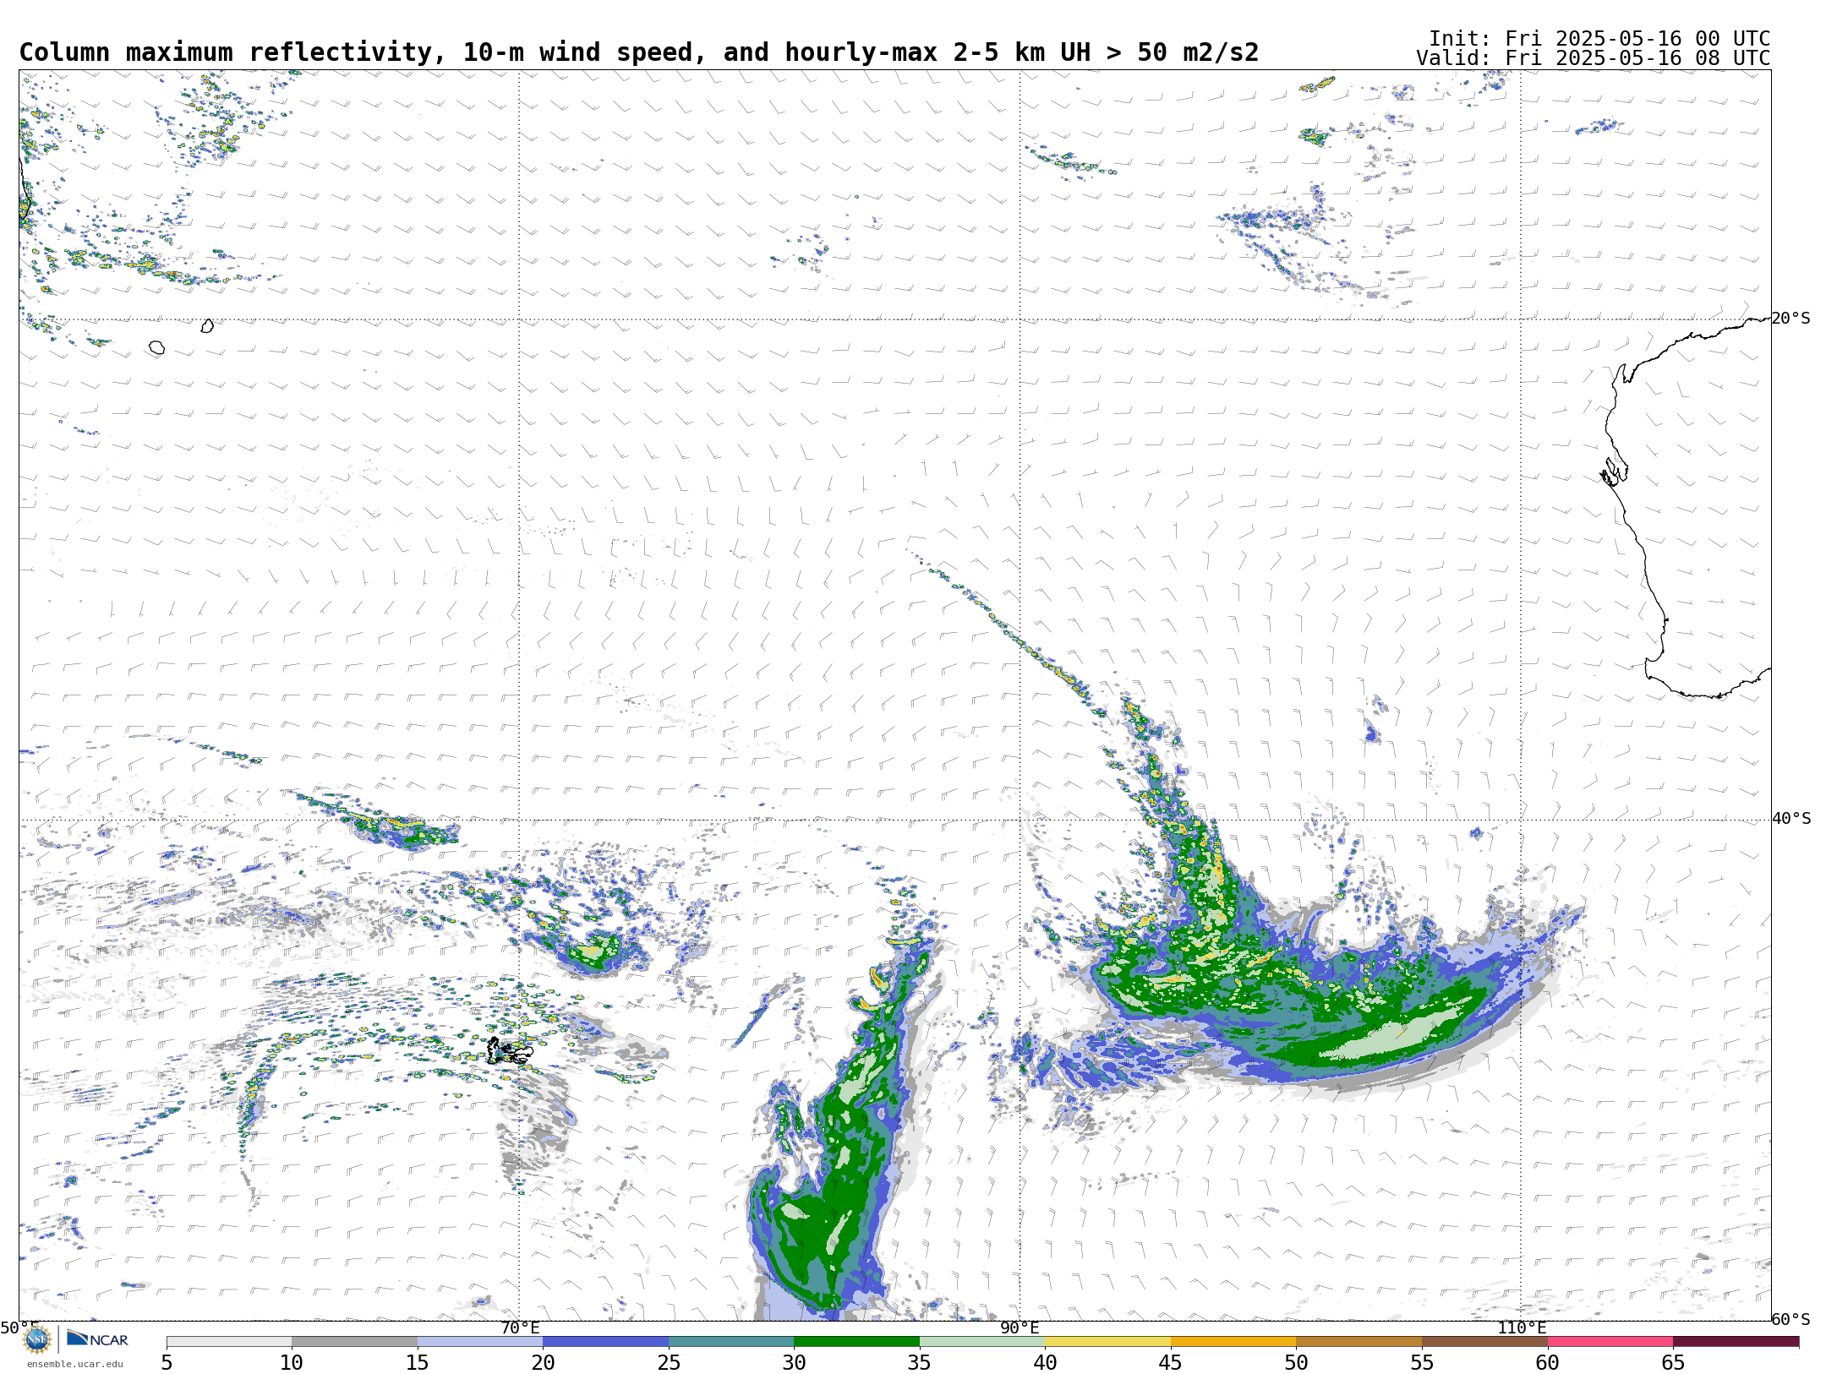This screenshot has height=1374, width=1826.
Task: Click the dark gray 10 dBZ color swatch
Action: (x=354, y=1342)
